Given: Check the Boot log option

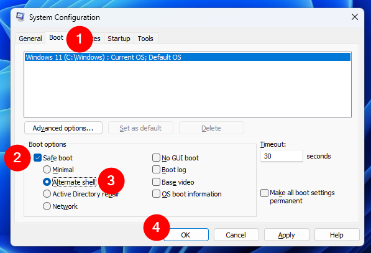Looking at the screenshot, I should 156,170.
